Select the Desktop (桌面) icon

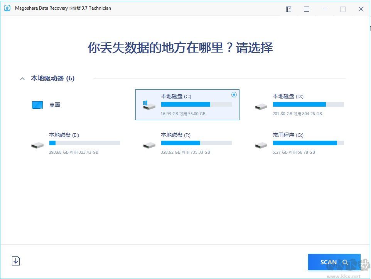pyautogui.click(x=37, y=105)
